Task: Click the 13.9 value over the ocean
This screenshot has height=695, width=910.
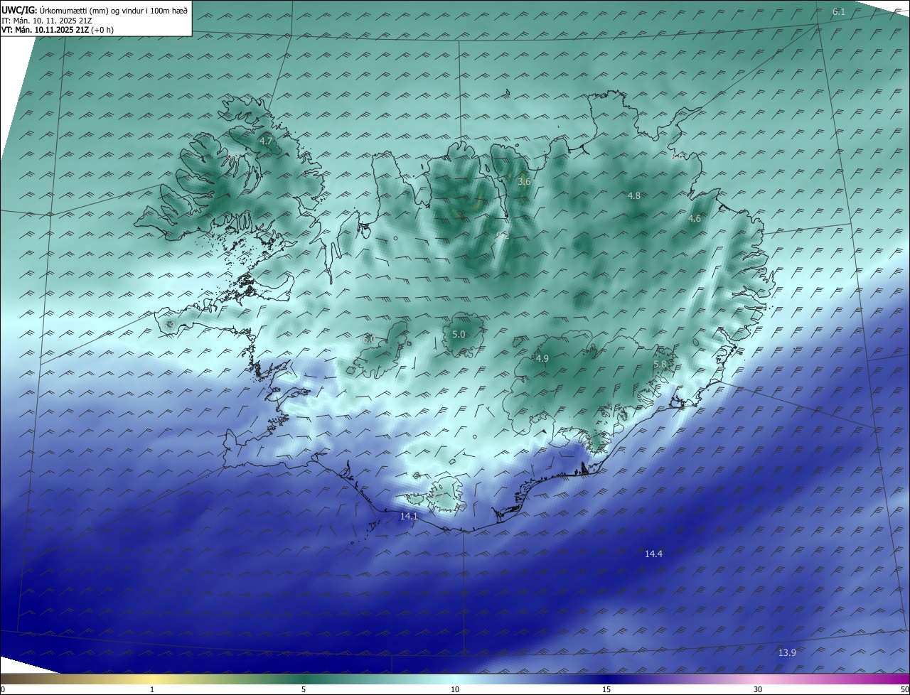Action: (x=786, y=652)
